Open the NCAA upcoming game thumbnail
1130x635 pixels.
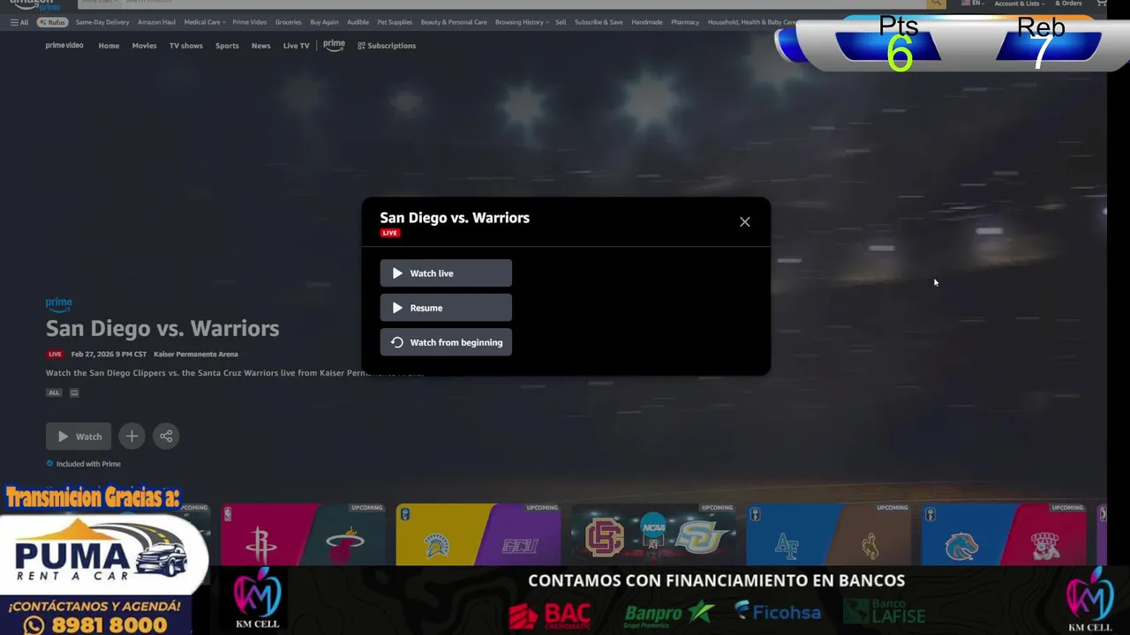tap(653, 534)
